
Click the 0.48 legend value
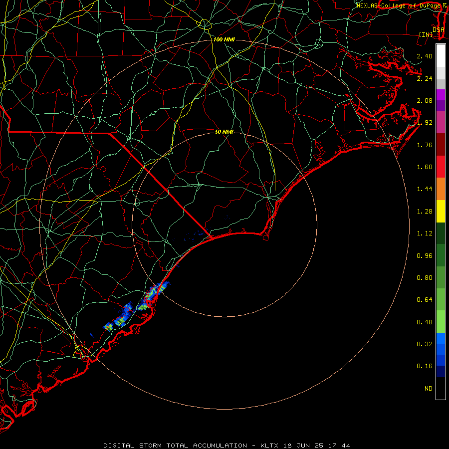click(425, 322)
